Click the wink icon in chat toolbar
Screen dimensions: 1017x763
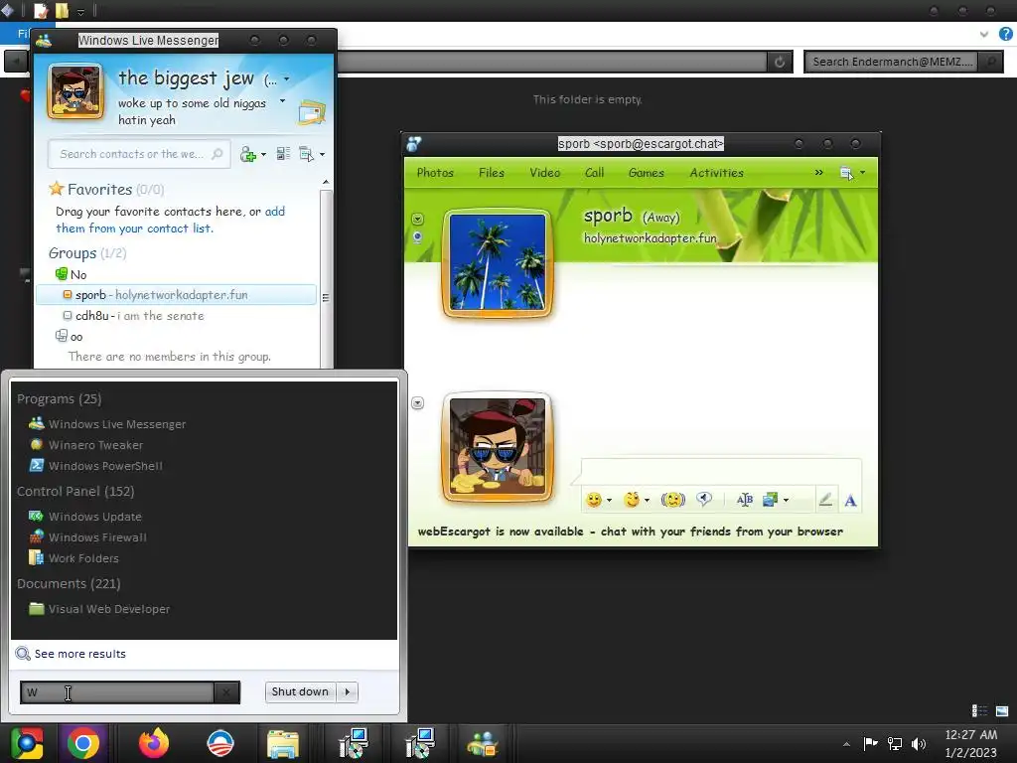tap(632, 500)
